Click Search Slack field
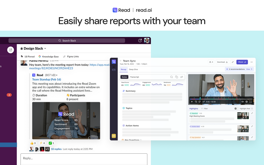Image resolution: width=264 pixels, height=165 pixels. [67, 41]
